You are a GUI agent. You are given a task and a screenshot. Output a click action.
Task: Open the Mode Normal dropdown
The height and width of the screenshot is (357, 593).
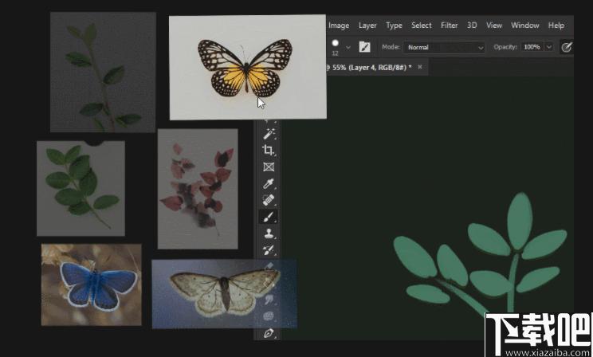pyautogui.click(x=444, y=47)
